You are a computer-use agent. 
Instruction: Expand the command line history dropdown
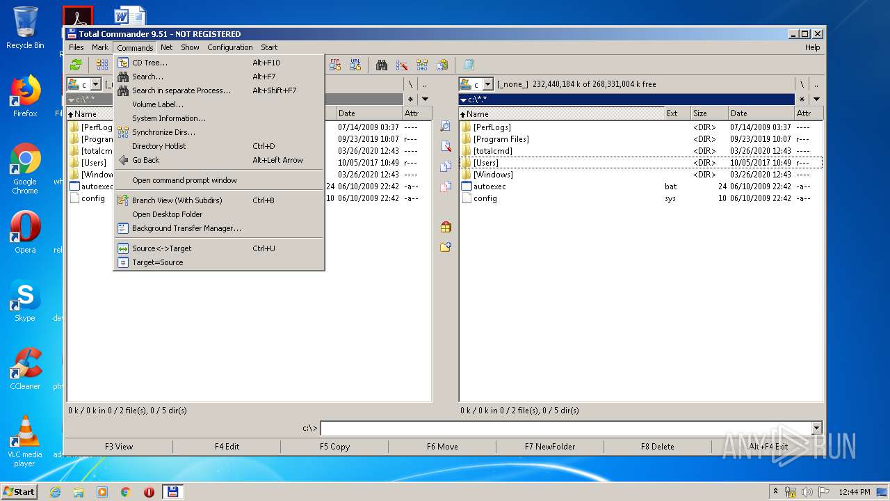click(x=816, y=428)
